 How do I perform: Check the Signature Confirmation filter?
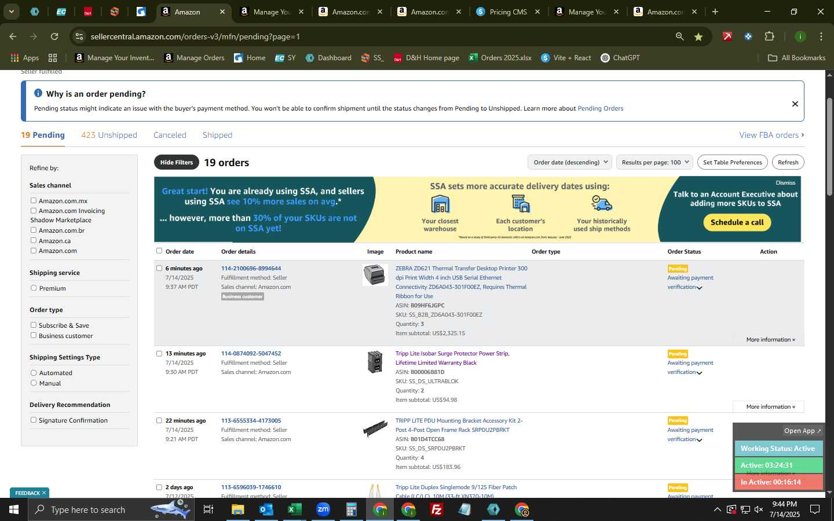[x=34, y=420]
